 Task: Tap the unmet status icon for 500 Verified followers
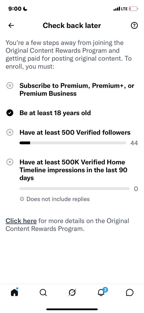tap(10, 132)
